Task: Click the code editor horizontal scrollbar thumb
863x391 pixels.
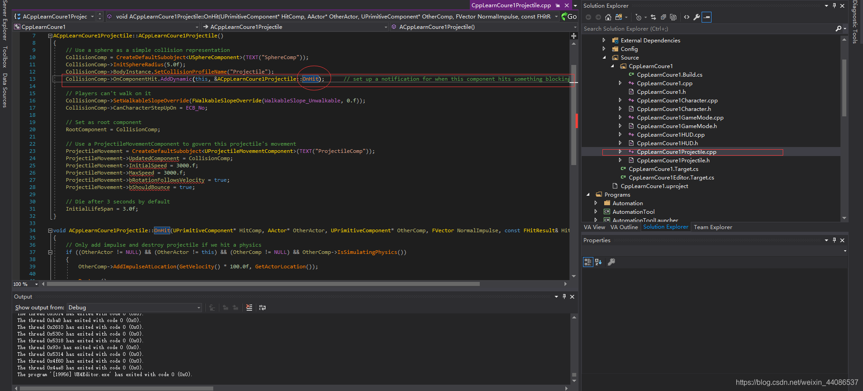Action: point(263,284)
